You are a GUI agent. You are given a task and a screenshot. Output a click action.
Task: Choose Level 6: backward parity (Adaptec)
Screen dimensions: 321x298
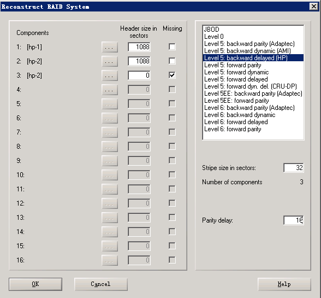[x=253, y=108]
